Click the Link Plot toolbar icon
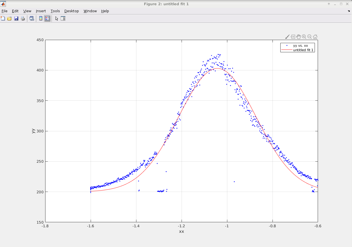 point(32,19)
